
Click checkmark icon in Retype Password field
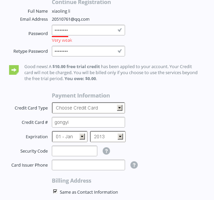click(120, 51)
